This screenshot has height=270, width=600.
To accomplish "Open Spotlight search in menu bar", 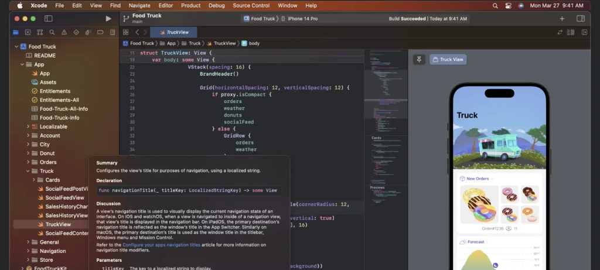I will (x=495, y=5).
